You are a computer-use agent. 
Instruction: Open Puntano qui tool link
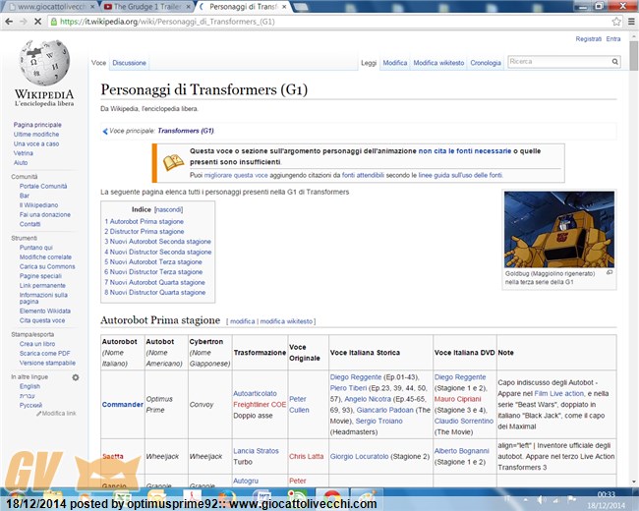click(35, 248)
